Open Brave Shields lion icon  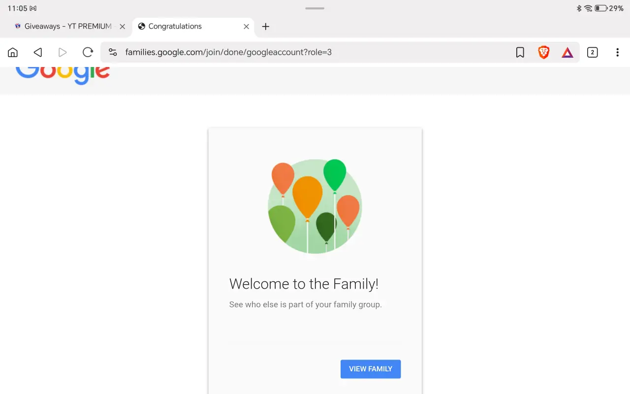click(544, 52)
